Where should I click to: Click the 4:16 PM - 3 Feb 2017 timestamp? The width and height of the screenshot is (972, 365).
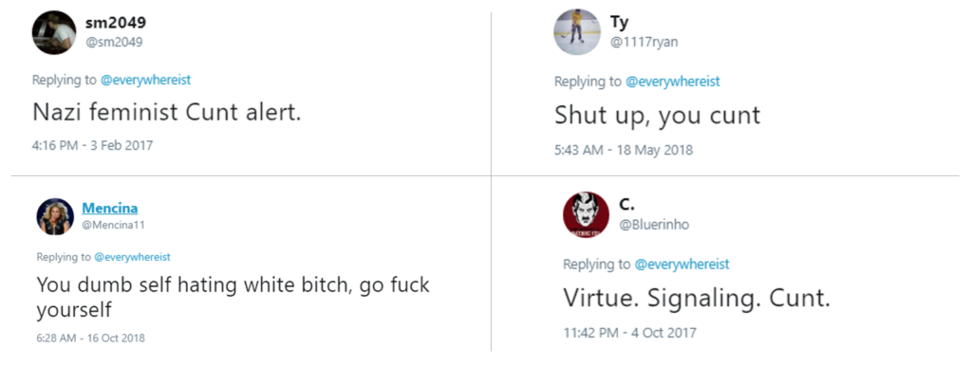(x=92, y=145)
